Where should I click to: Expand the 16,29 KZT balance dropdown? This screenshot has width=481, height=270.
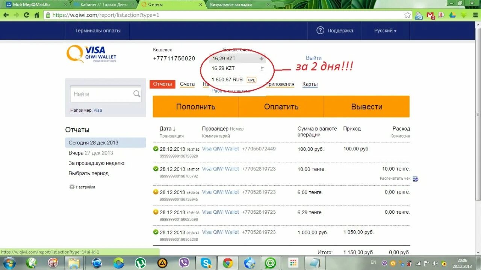237,58
